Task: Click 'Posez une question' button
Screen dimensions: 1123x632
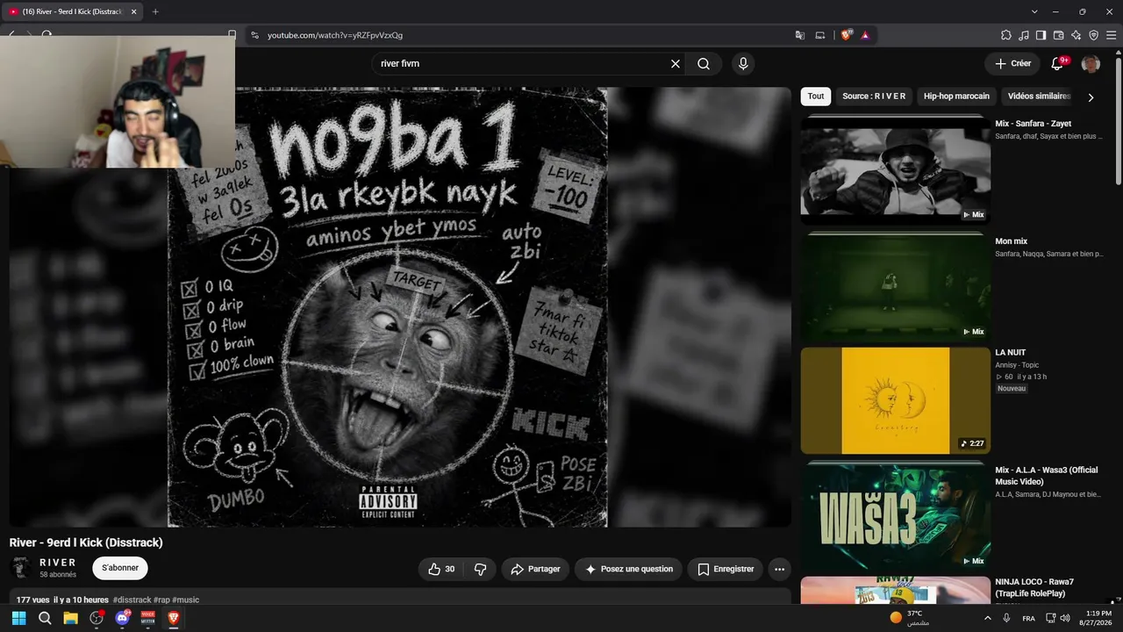Action: coord(628,569)
